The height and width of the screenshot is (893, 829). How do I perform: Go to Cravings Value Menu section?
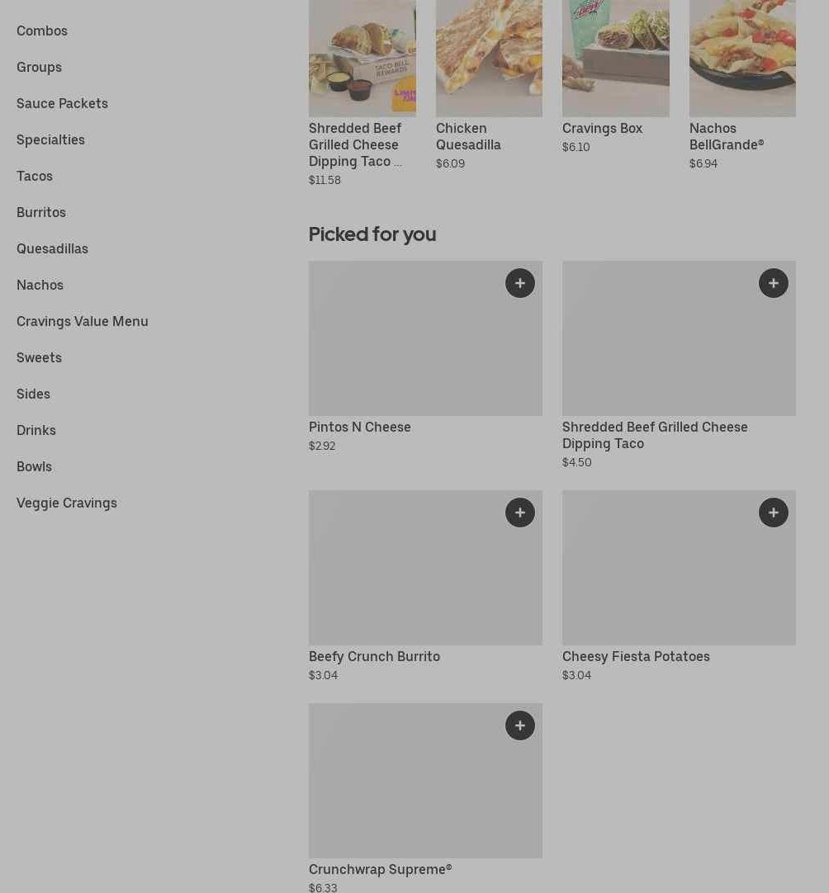click(x=83, y=321)
